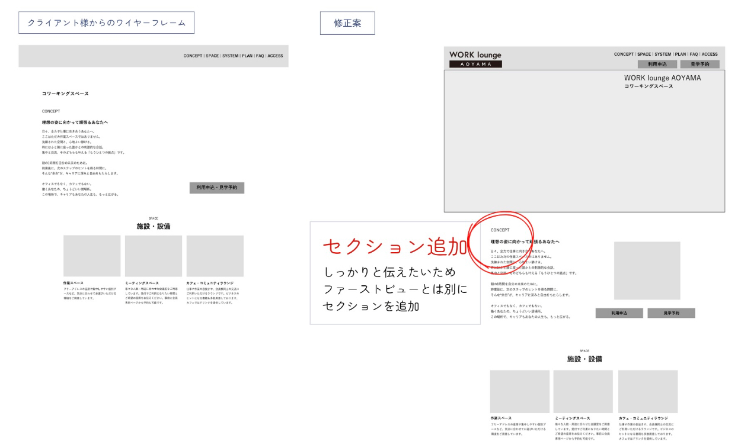The image size is (741, 448).
Task: Click the red セクション追加 annotation heading
Action: pos(394,247)
